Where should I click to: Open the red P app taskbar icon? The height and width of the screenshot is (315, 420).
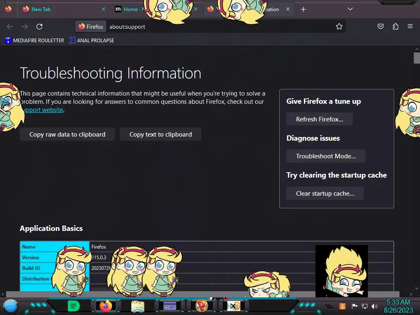201,306
